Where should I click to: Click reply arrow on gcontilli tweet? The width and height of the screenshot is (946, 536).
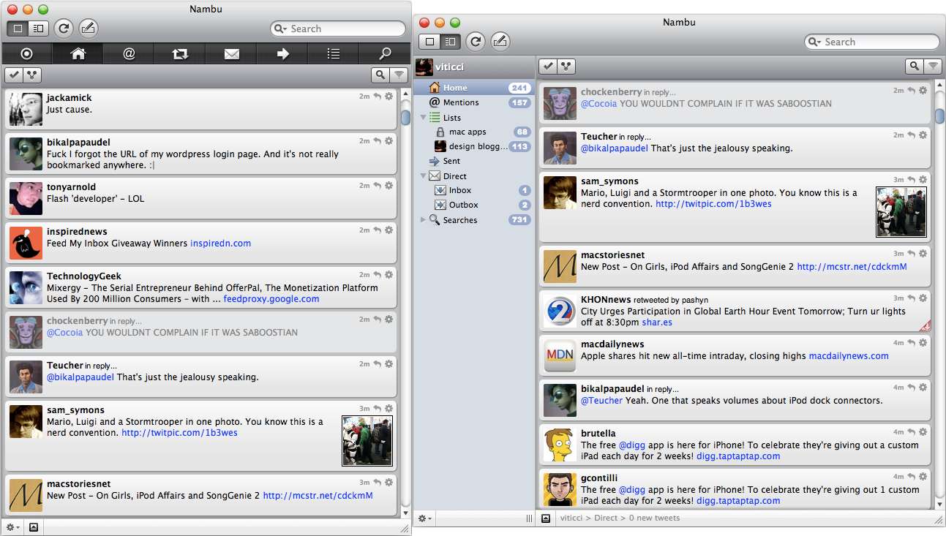point(911,476)
